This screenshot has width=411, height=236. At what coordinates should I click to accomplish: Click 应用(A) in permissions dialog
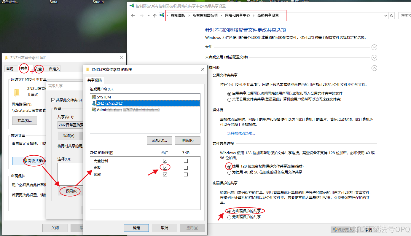coord(192,228)
